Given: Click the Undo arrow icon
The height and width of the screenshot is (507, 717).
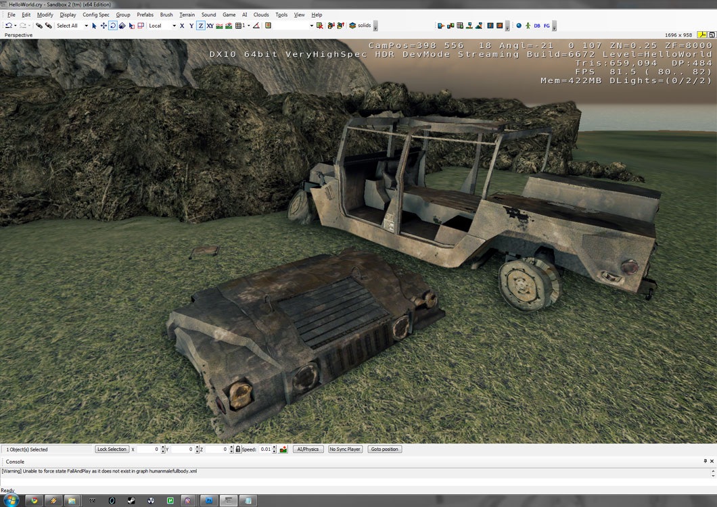Looking at the screenshot, I should point(8,26).
